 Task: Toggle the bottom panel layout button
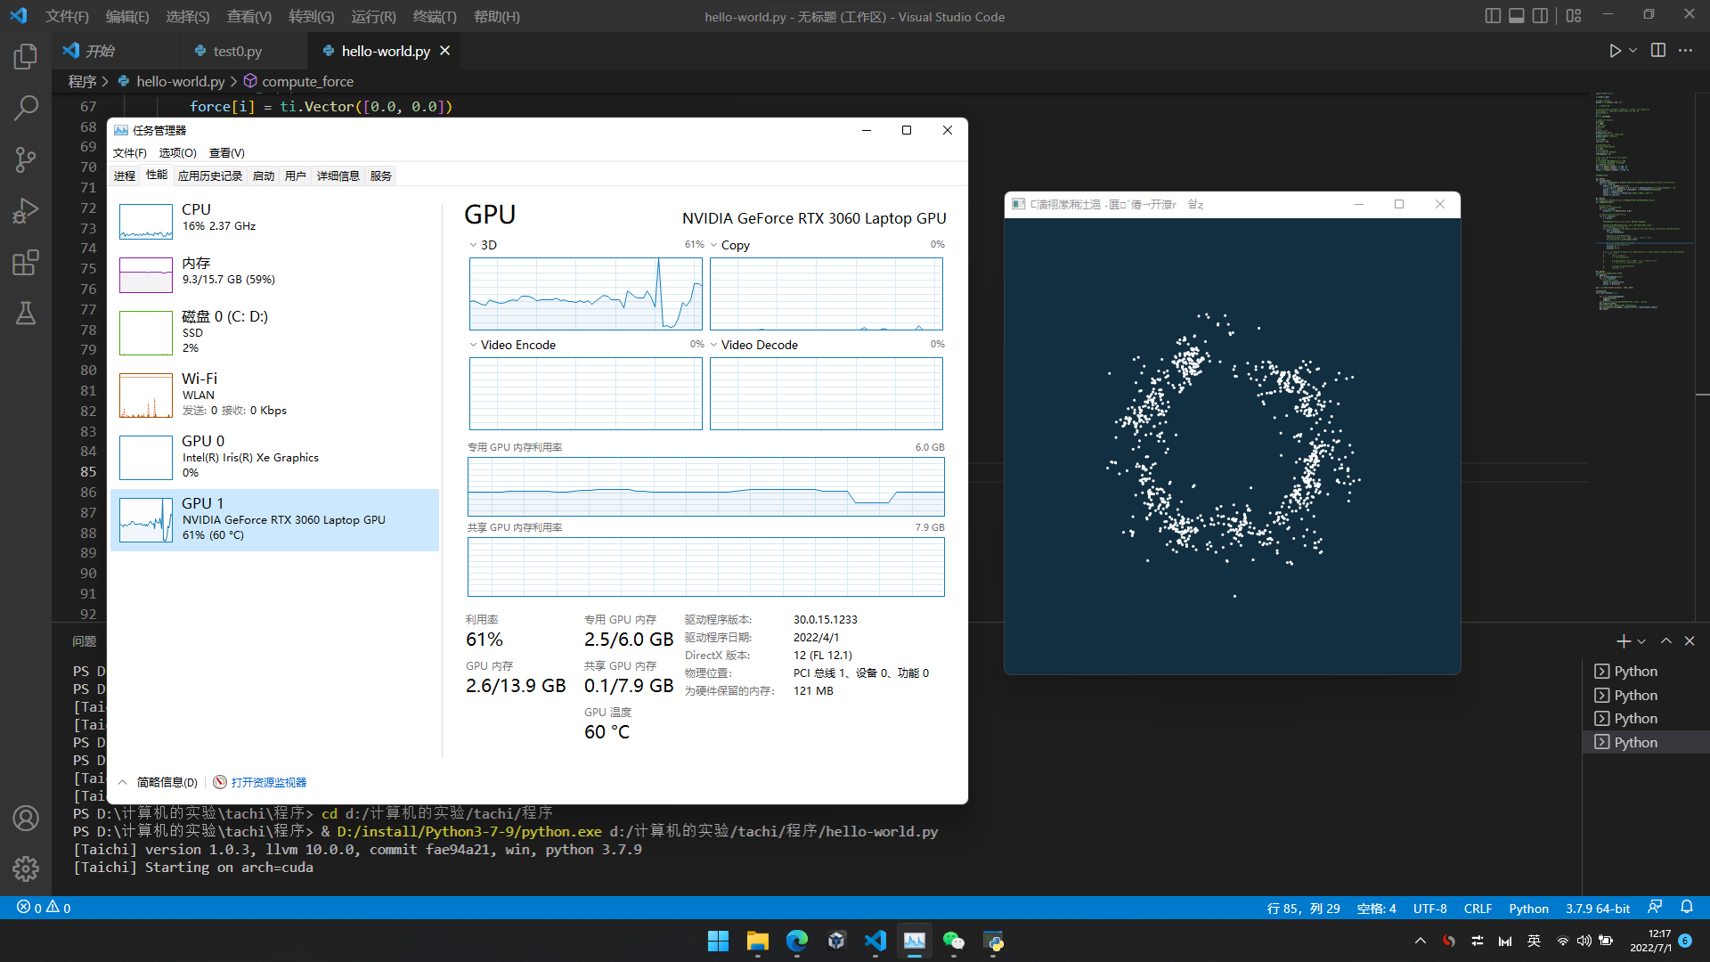[1516, 16]
